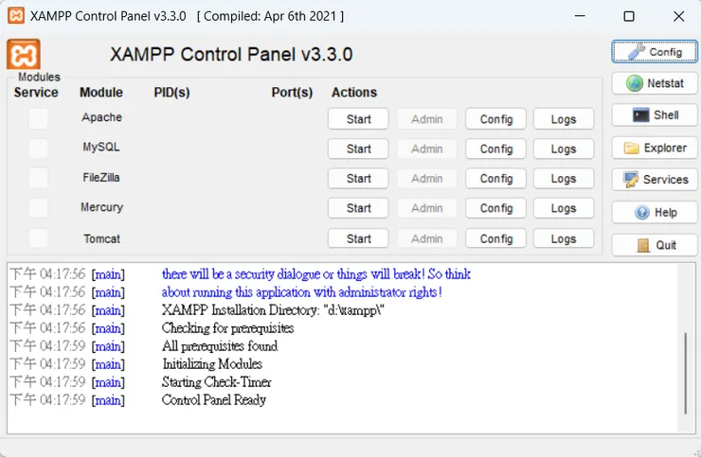Open Tomcat Config menu

tap(495, 238)
